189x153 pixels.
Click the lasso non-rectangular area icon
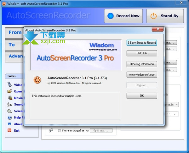pos(51,130)
